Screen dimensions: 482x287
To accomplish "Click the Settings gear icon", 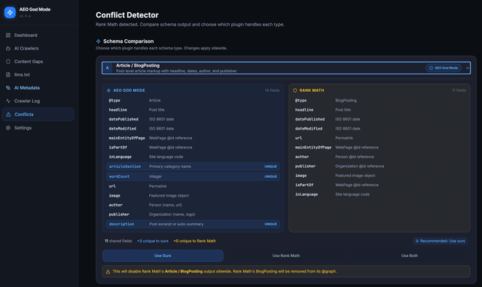I will point(8,128).
